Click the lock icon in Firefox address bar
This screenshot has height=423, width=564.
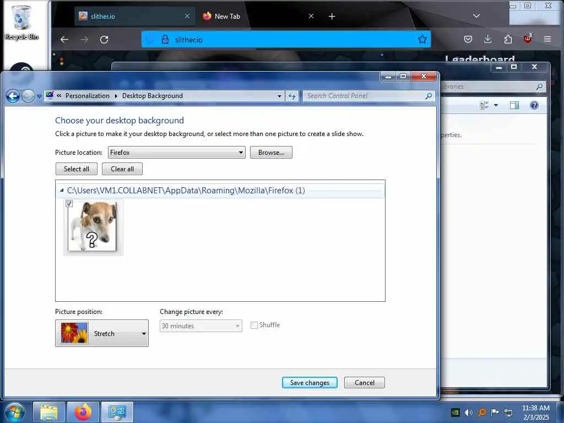point(165,39)
